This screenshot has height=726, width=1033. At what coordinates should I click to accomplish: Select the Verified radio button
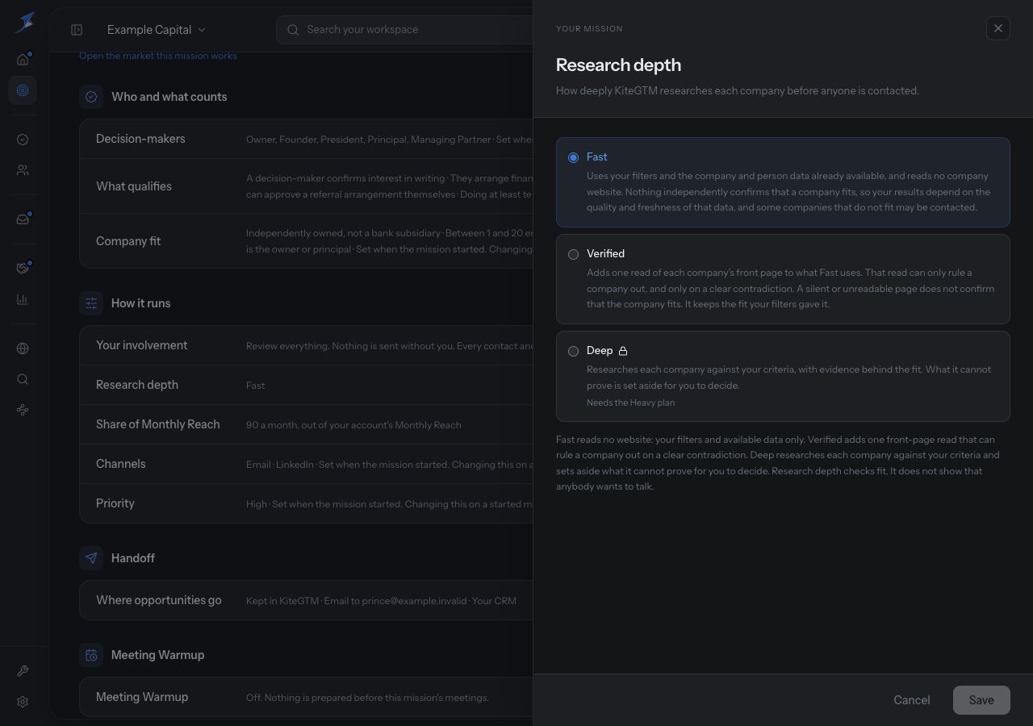click(x=573, y=254)
